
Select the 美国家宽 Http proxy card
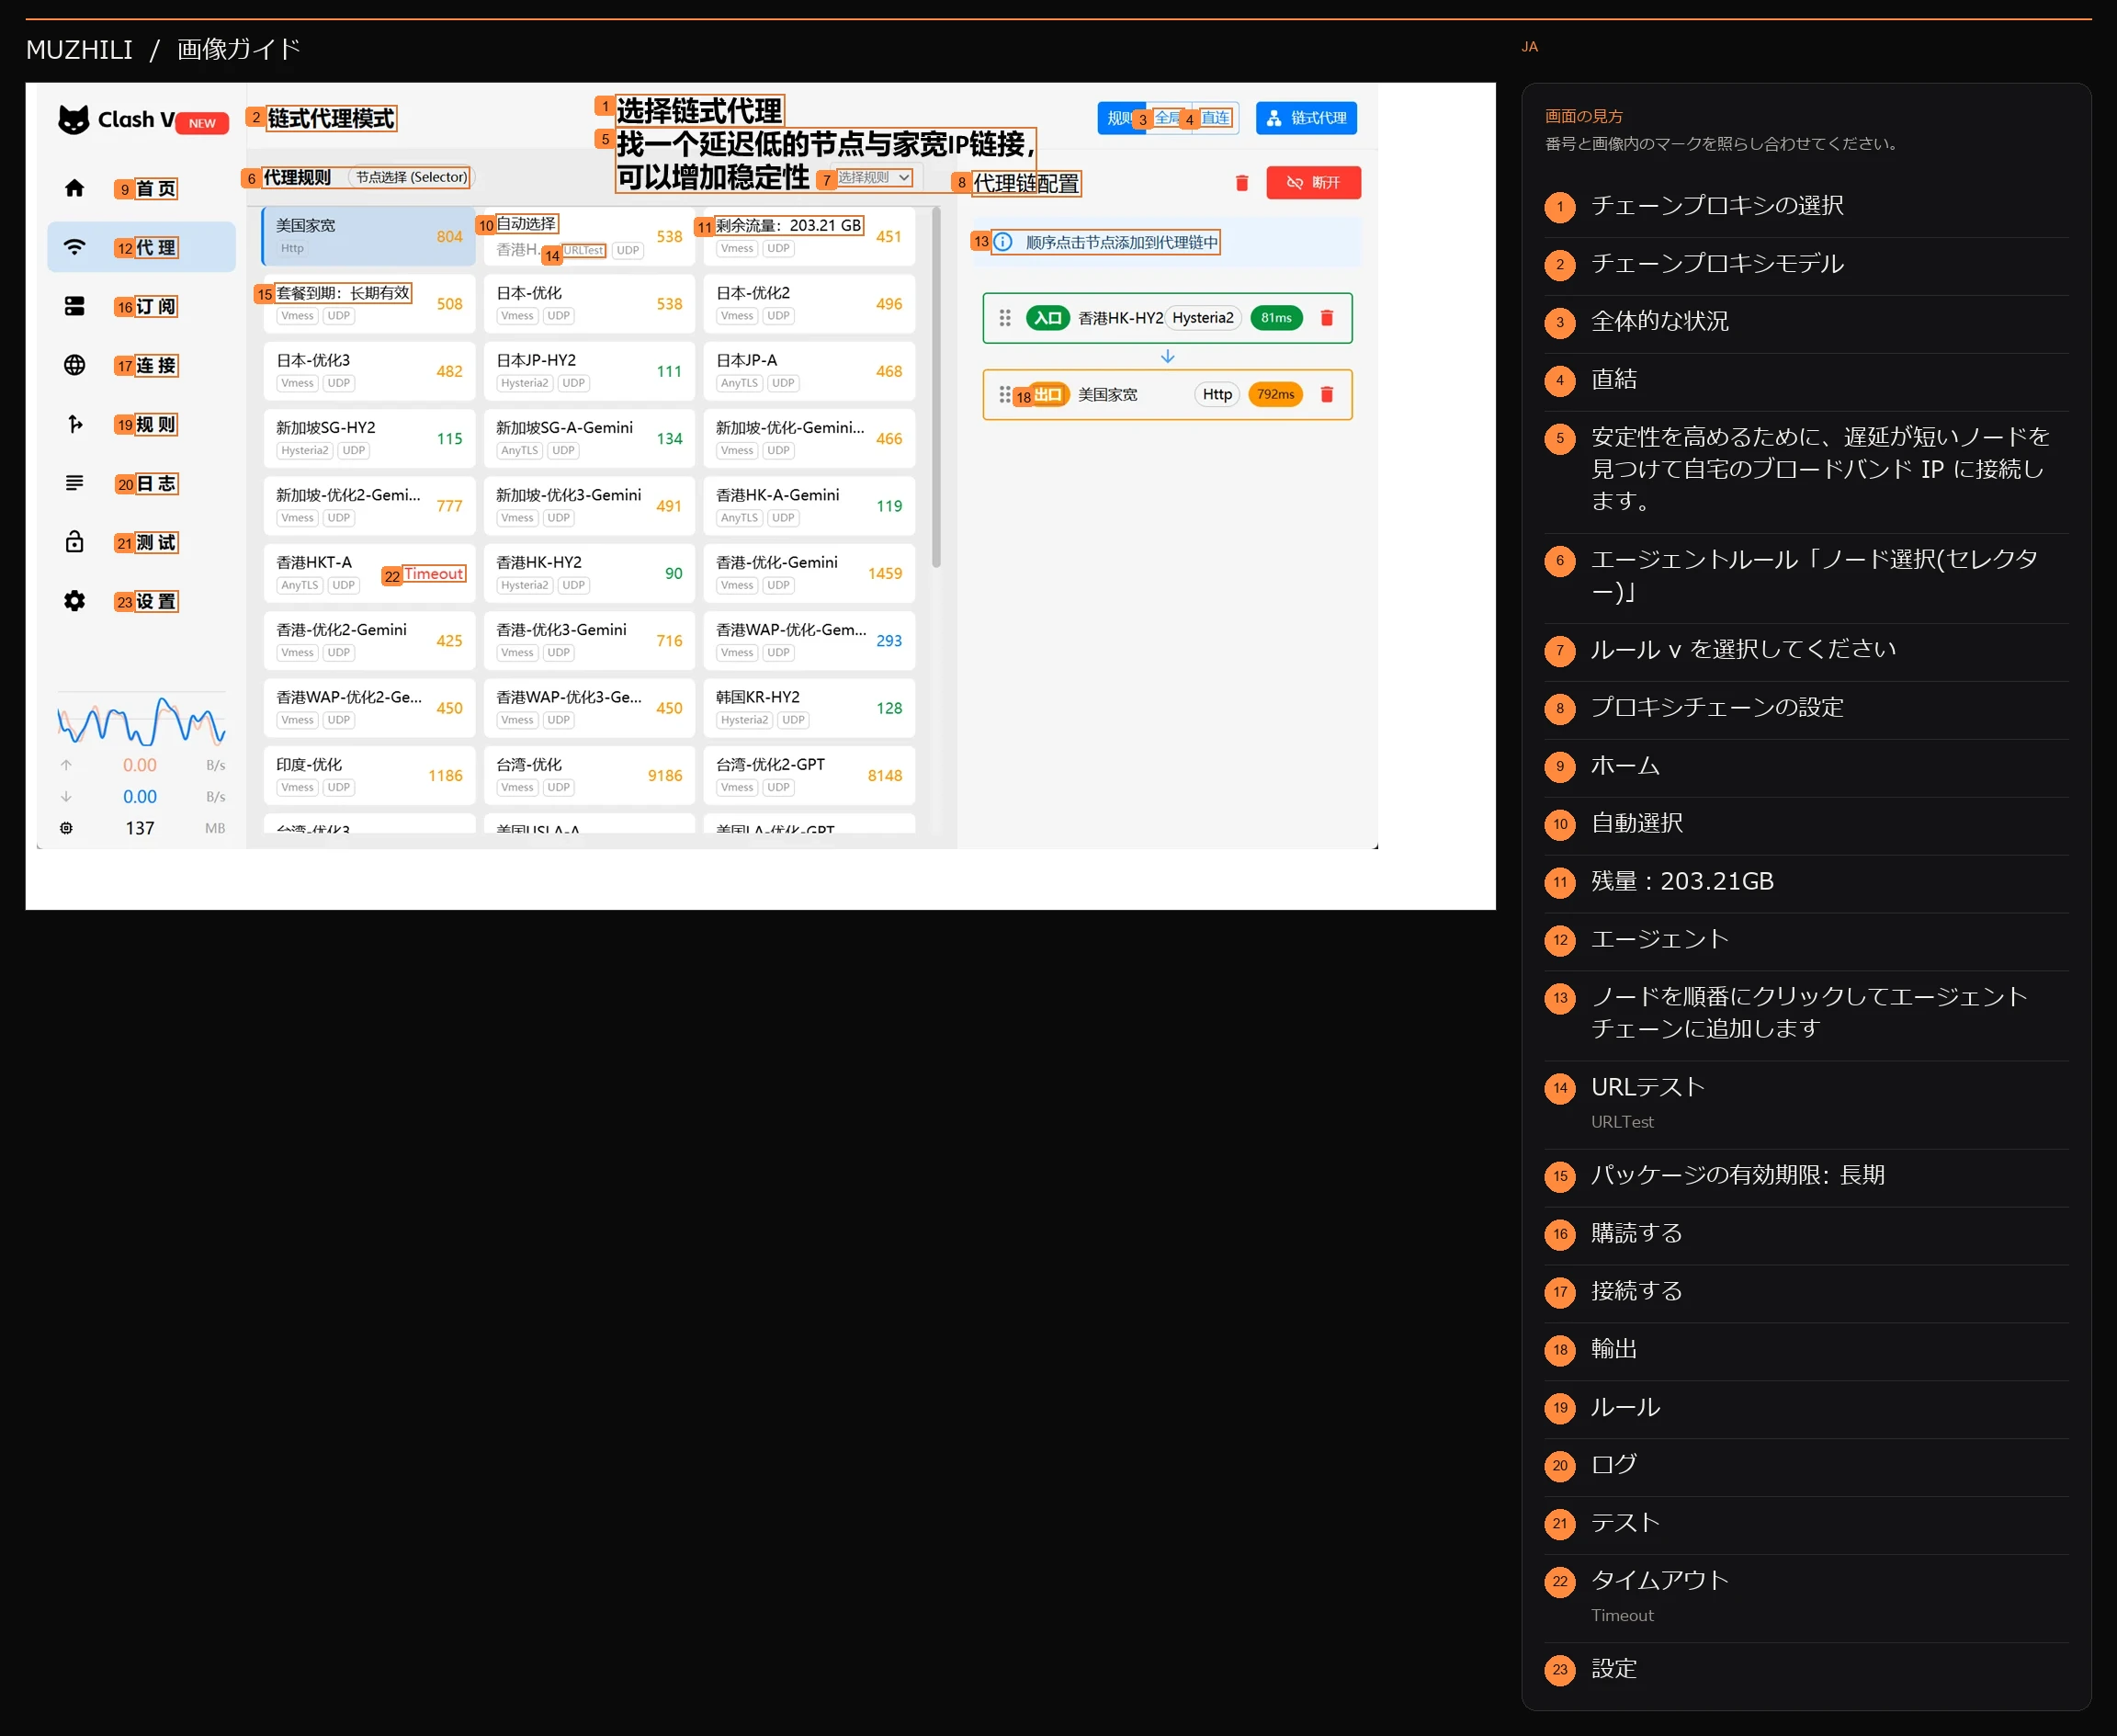pyautogui.click(x=369, y=236)
